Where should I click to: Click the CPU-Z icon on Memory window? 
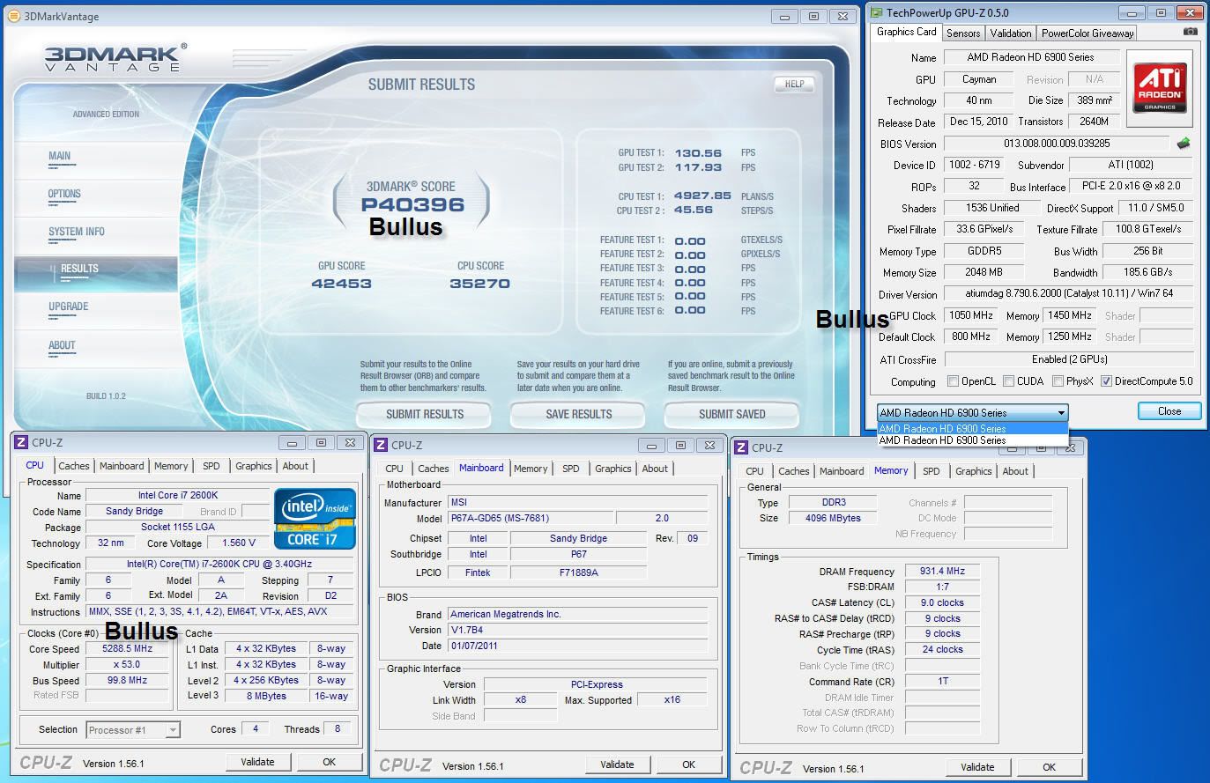point(741,447)
